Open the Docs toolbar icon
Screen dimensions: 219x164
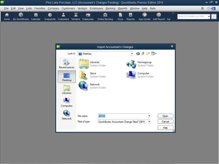[x=120, y=16]
